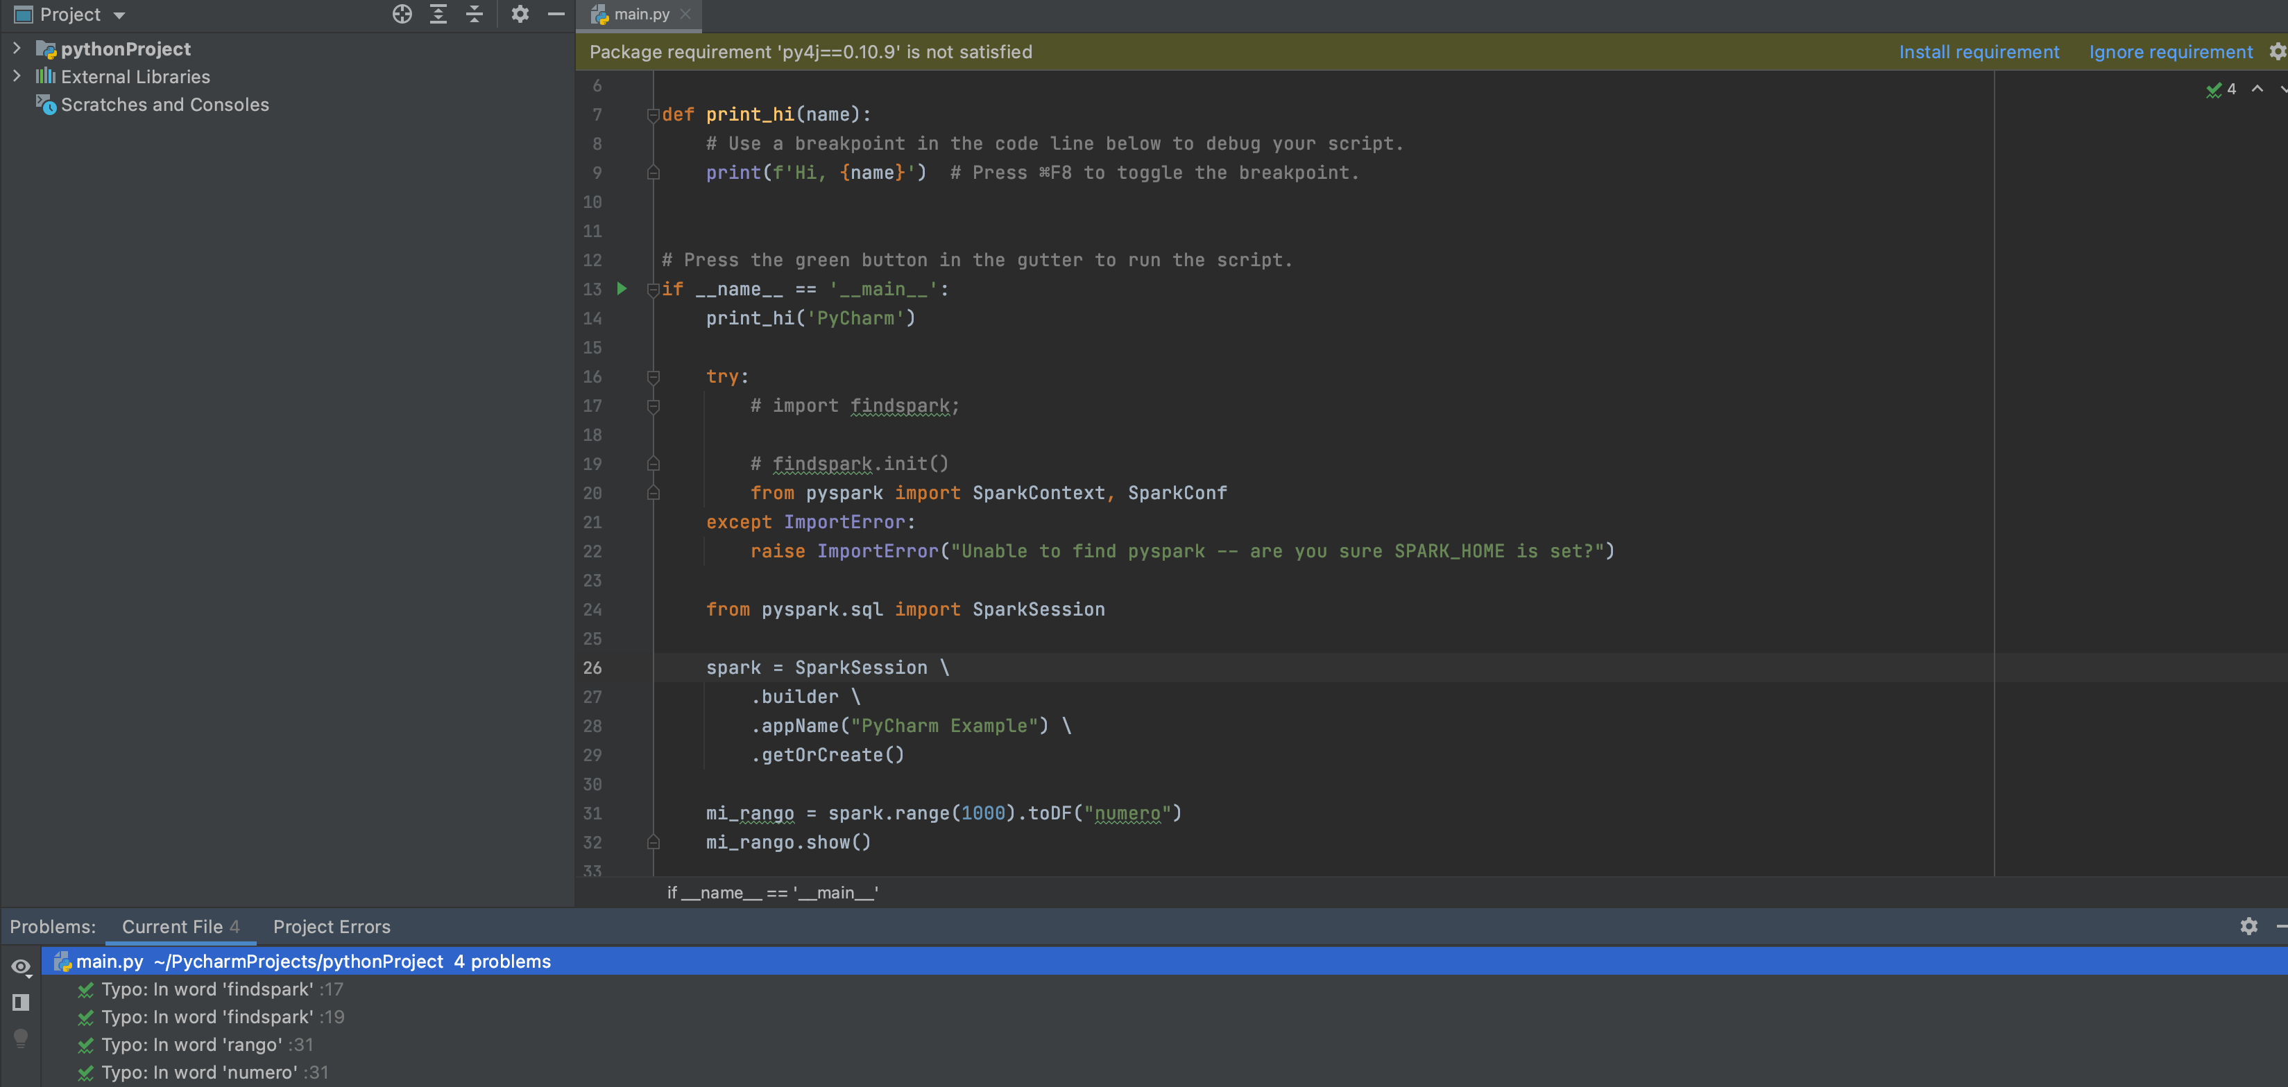Expand the pythonProject folder
2288x1087 pixels.
point(16,48)
